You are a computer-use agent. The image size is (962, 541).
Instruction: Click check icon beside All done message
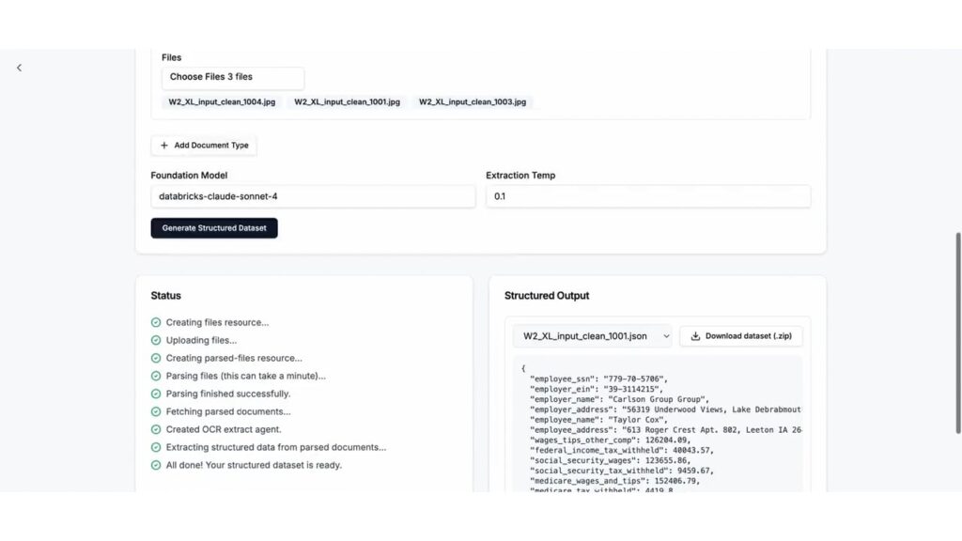(x=156, y=465)
